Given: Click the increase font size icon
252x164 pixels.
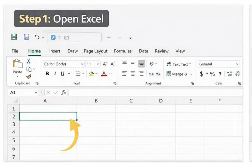Looking at the screenshot, I should point(105,64).
